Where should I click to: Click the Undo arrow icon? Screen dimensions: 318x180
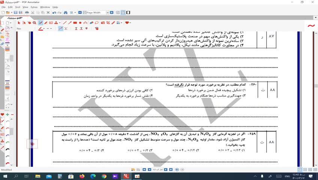[x=54, y=13]
